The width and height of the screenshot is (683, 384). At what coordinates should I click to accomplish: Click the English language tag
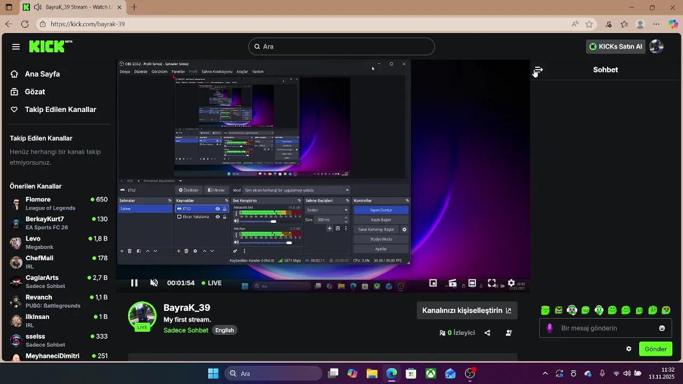click(225, 330)
